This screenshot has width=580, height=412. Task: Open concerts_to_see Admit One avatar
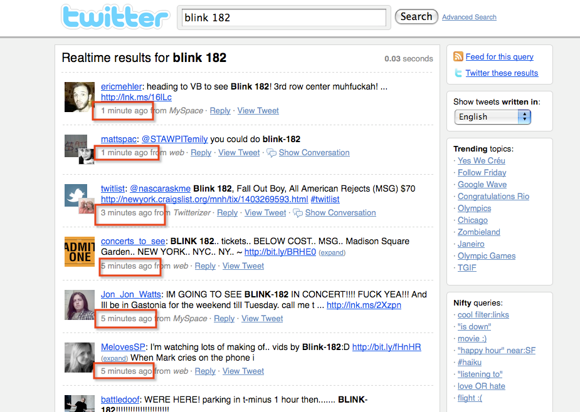pyautogui.click(x=80, y=252)
